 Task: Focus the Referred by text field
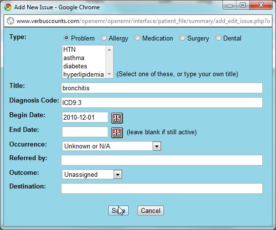[x=162, y=160]
